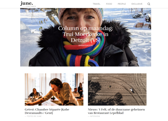
Task: Go to the PEOPLE section
Action: pos(122,4)
